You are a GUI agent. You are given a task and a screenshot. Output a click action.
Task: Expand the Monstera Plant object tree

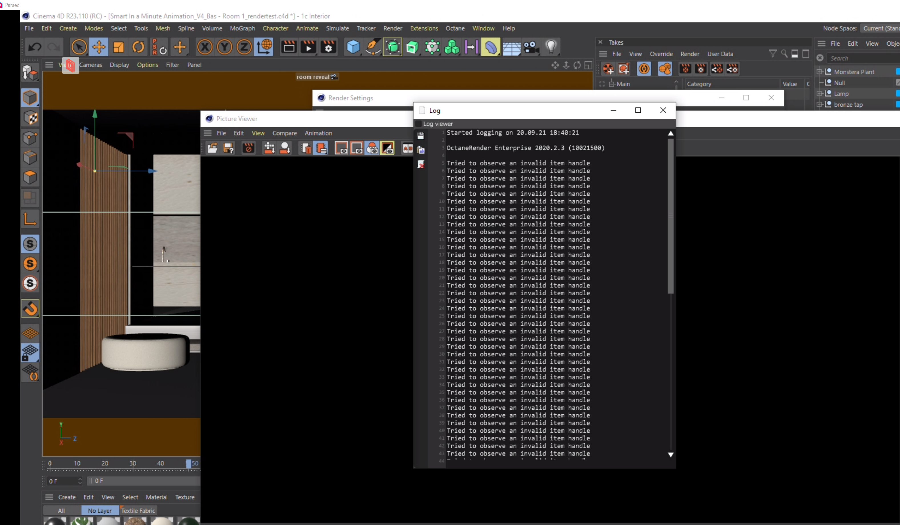820,72
